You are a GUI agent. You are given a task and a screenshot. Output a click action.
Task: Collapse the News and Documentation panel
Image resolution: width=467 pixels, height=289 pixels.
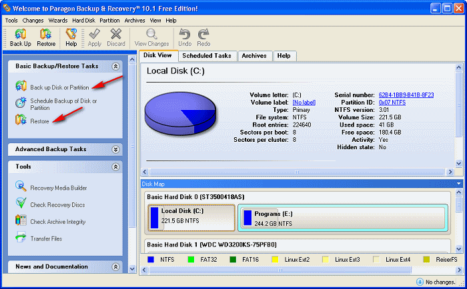click(x=115, y=267)
